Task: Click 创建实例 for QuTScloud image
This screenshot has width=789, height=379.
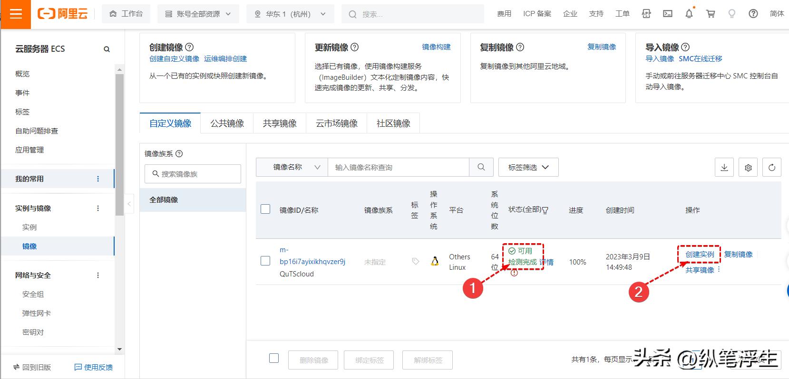Action: (x=700, y=254)
